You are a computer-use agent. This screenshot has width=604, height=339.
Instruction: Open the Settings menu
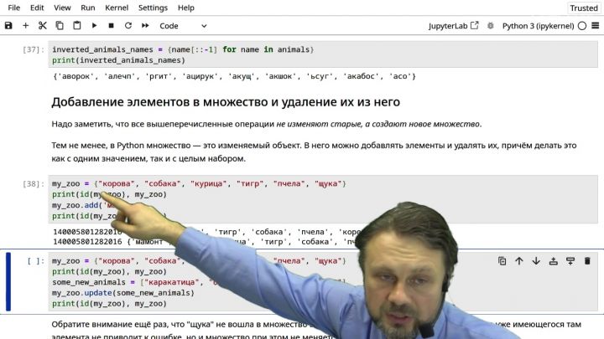(x=153, y=8)
